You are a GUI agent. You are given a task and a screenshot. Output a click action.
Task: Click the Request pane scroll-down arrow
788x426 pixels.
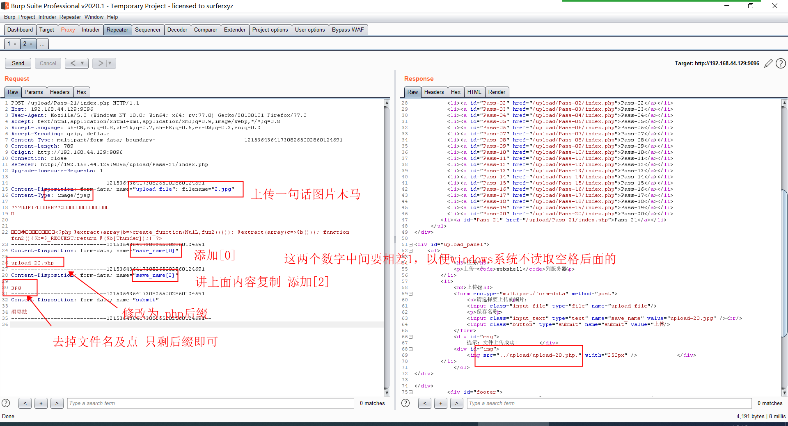click(x=387, y=392)
